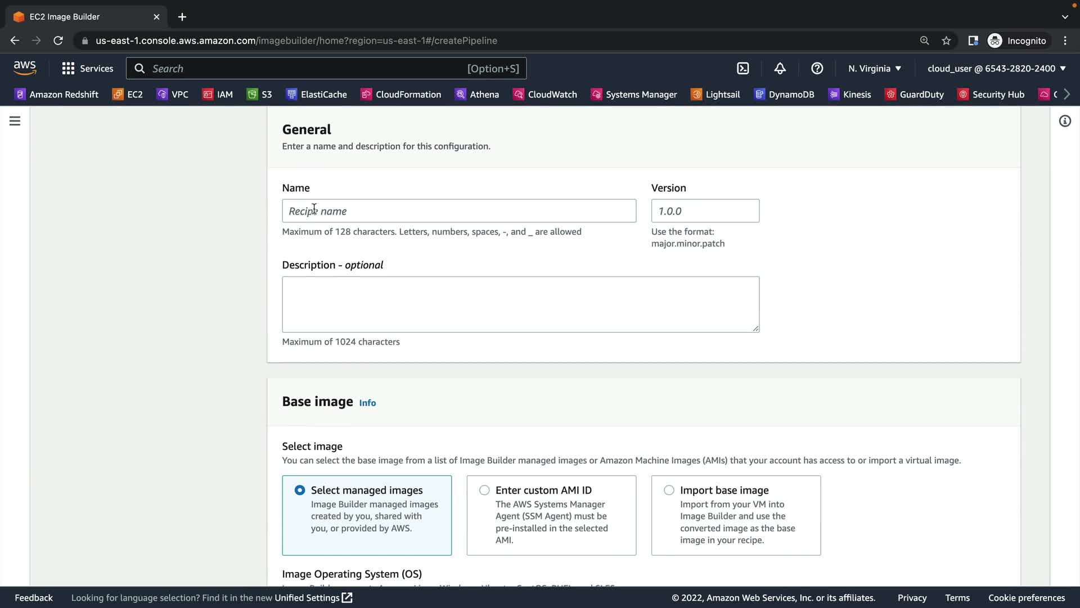
Task: Open the Services grid menu
Action: [x=87, y=69]
